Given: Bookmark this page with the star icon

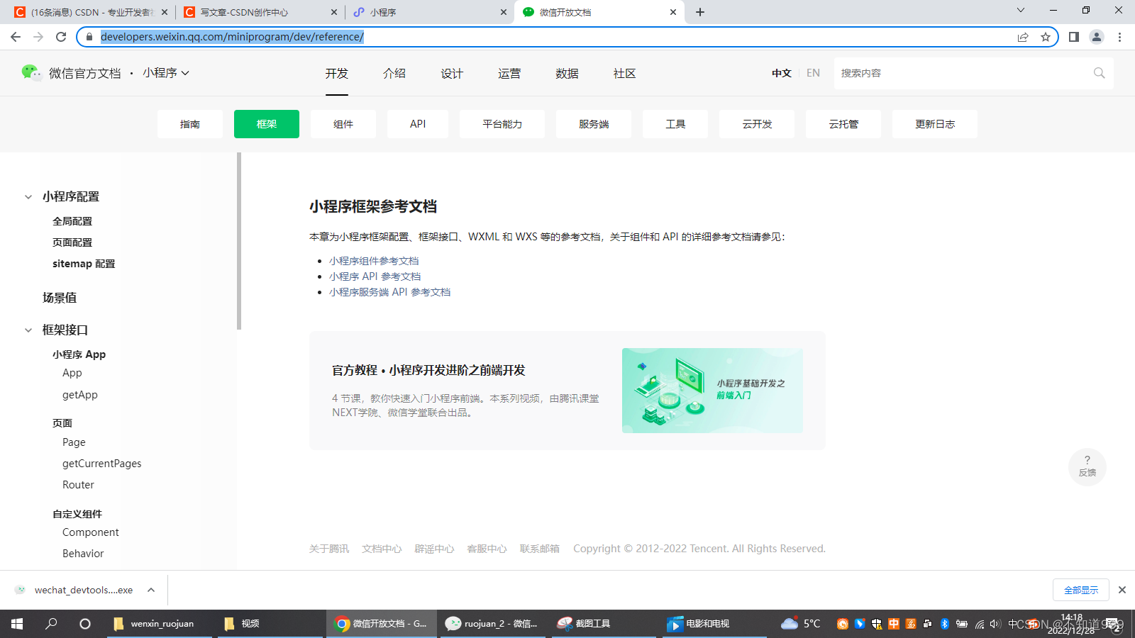Looking at the screenshot, I should pyautogui.click(x=1045, y=37).
